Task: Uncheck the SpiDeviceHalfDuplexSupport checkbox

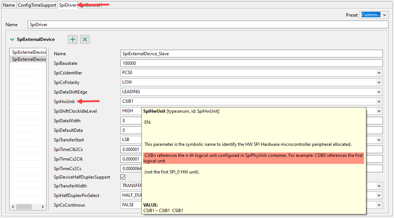Action: pos(123,177)
